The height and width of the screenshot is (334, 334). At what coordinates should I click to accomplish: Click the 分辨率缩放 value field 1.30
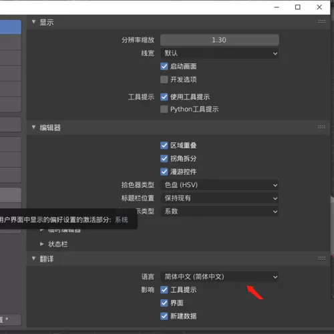[x=219, y=40]
